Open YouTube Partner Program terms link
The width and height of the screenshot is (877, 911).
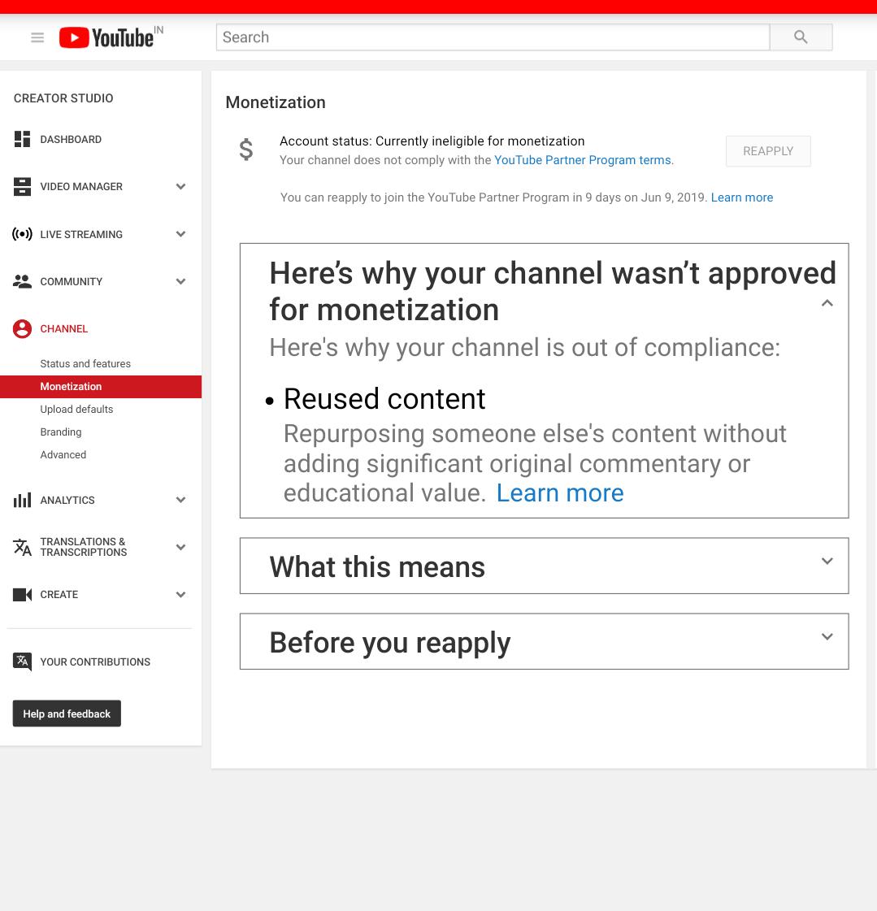pos(582,160)
